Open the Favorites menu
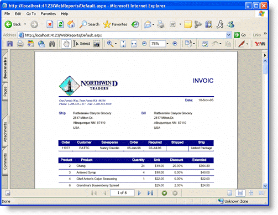The height and width of the screenshot is (215, 278). point(48,14)
